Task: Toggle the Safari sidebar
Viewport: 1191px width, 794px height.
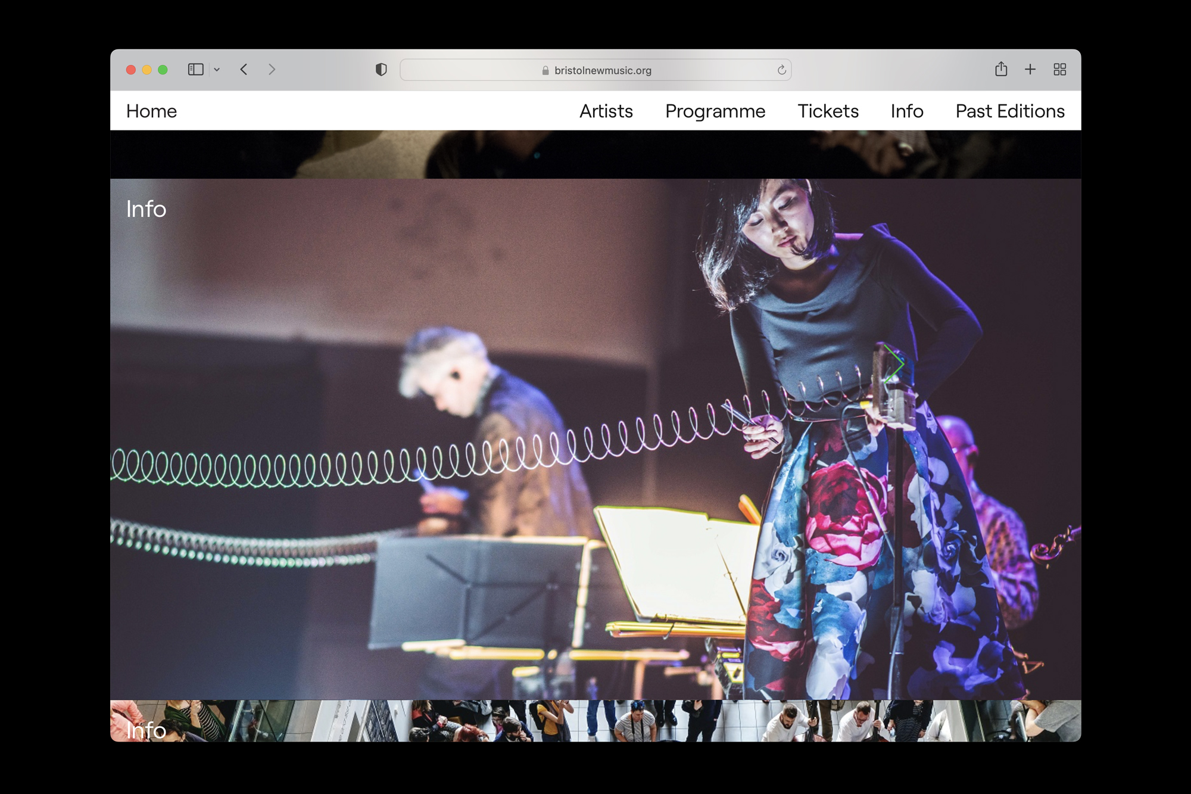Action: coord(197,70)
